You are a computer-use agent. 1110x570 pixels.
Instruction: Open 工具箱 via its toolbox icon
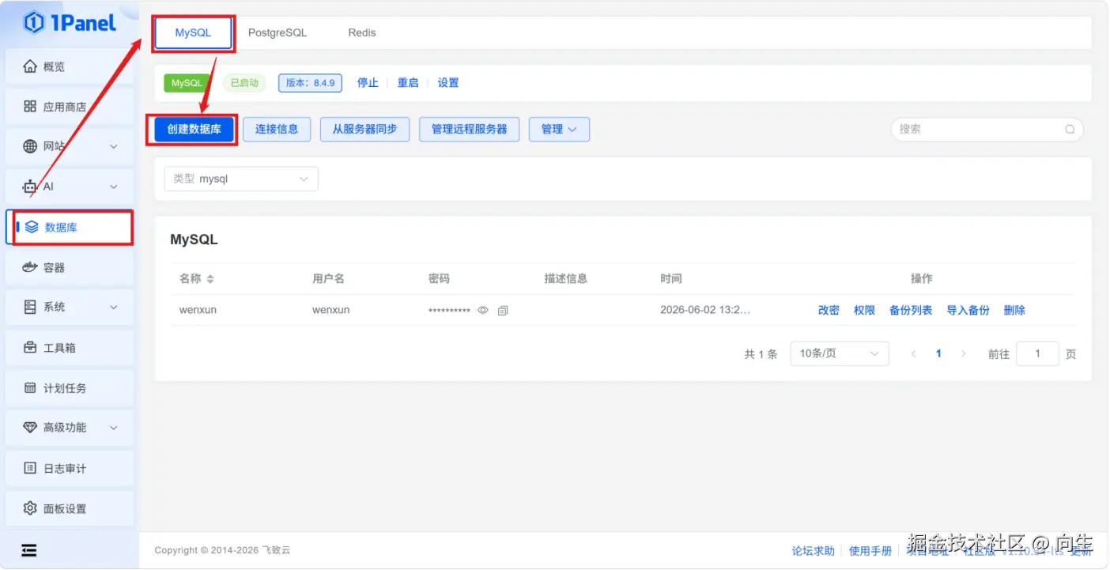pos(30,347)
